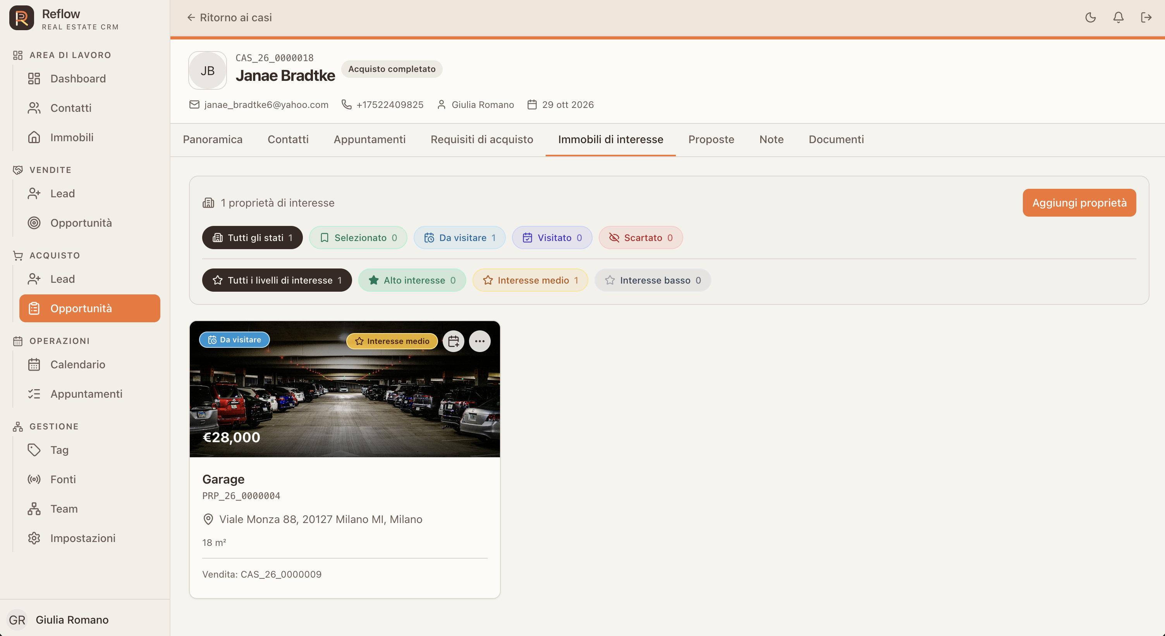Click the GR user avatar
Screen dimensions: 1165x636
[x=17, y=619]
